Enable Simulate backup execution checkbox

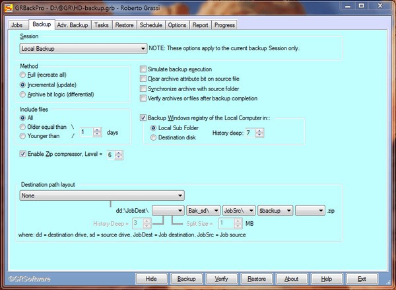143,69
